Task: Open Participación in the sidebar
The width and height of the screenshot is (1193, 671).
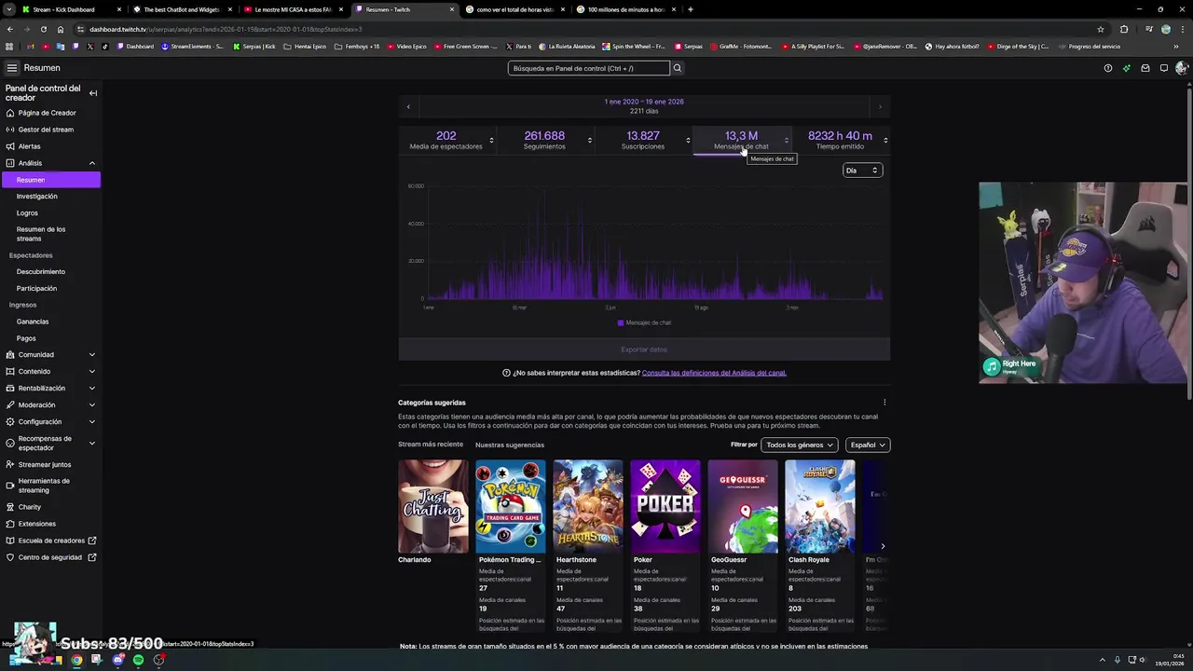Action: pyautogui.click(x=36, y=289)
